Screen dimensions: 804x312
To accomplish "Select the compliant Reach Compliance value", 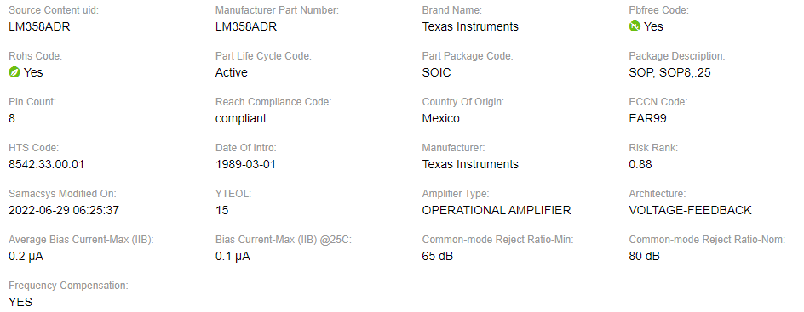I will (x=241, y=119).
